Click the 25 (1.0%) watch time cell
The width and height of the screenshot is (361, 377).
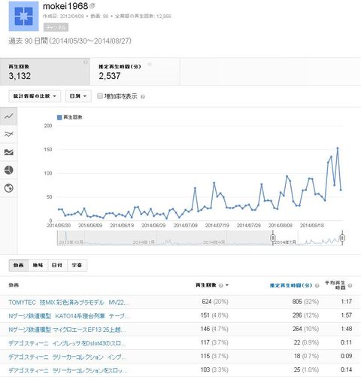[x=306, y=369]
